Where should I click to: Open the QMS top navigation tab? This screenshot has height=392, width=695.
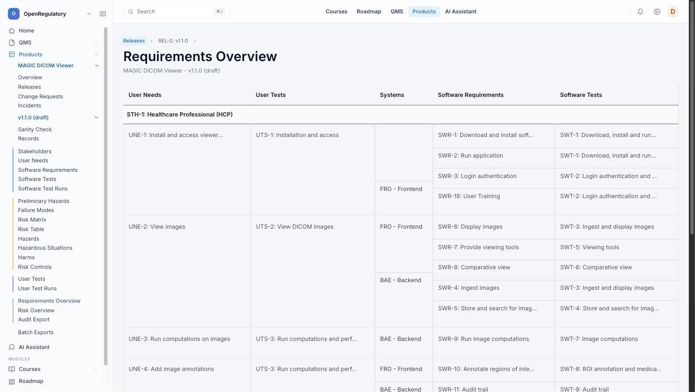[397, 11]
